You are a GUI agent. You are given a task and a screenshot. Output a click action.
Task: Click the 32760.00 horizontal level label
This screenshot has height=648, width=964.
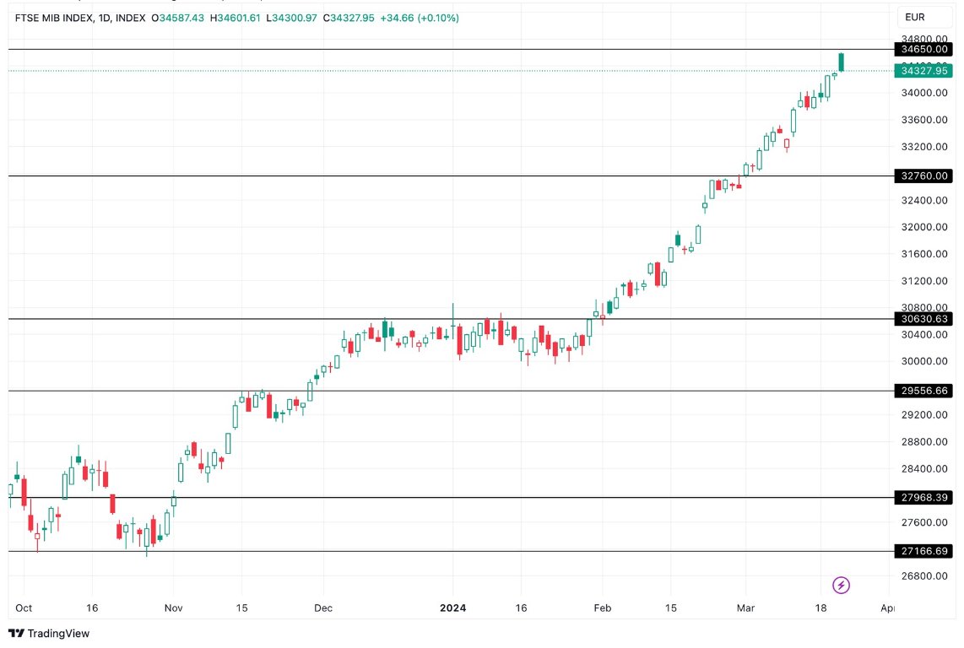coord(922,175)
